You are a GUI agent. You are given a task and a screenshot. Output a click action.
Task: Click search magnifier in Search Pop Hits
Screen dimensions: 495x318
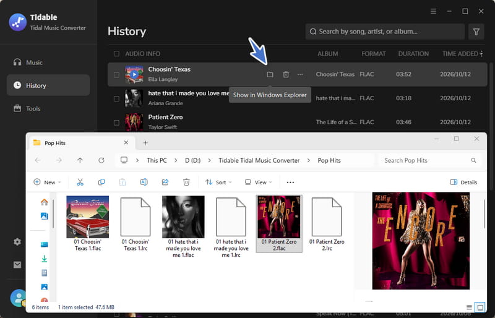pyautogui.click(x=473, y=160)
